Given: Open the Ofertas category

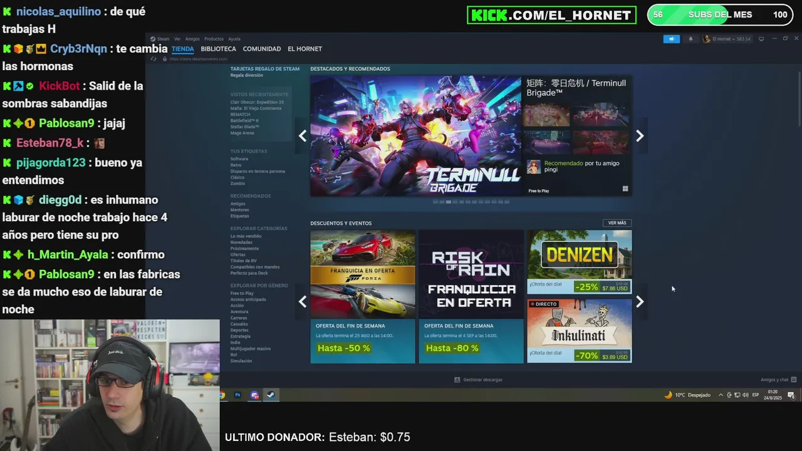Looking at the screenshot, I should click(237, 255).
